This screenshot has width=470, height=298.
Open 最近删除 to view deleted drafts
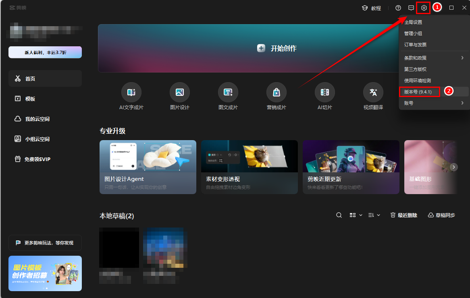(x=403, y=215)
